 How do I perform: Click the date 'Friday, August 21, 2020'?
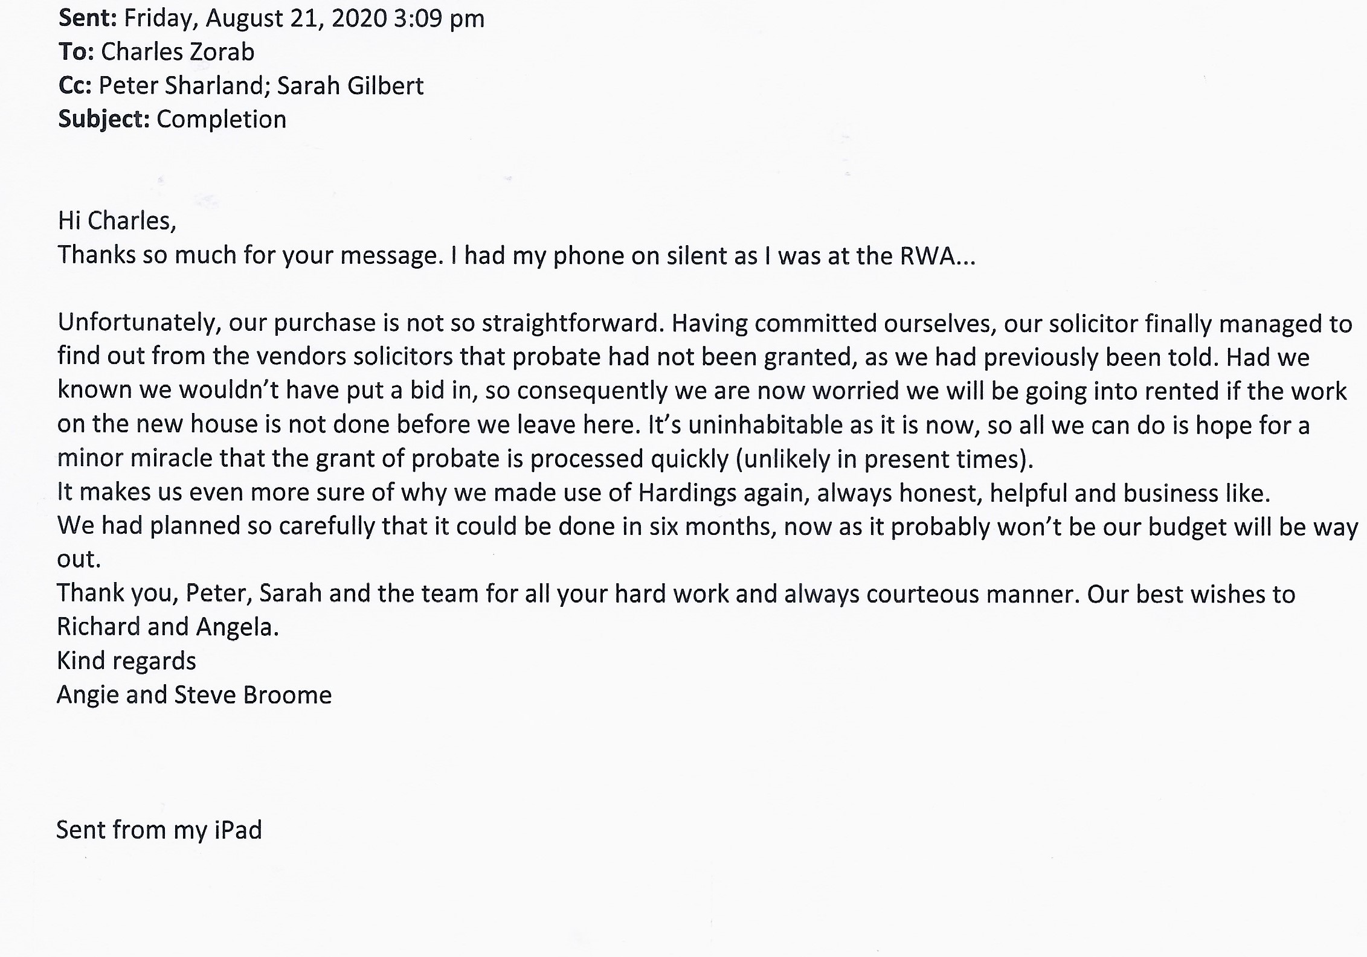[255, 19]
